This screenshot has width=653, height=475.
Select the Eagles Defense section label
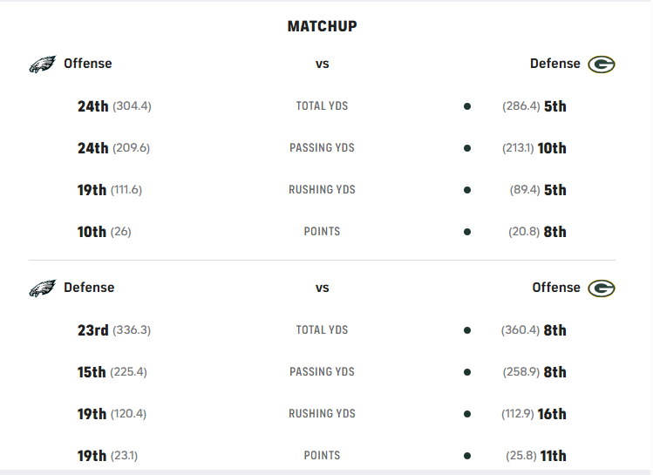coord(89,288)
